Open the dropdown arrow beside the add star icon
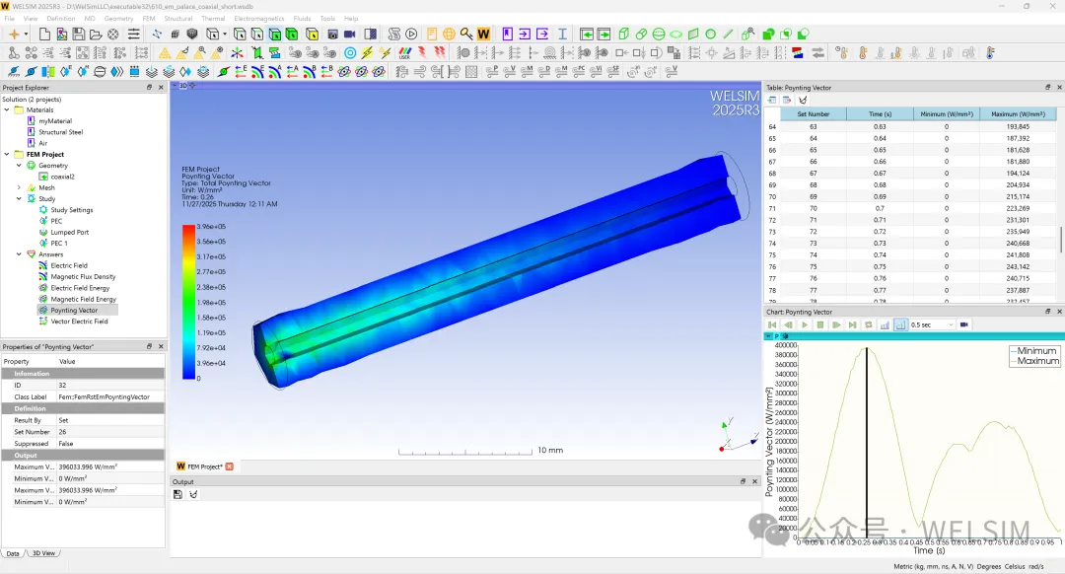The image size is (1065, 574). pos(26,34)
